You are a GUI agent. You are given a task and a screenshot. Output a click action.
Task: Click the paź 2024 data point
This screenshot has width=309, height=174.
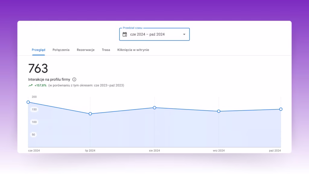click(x=281, y=109)
